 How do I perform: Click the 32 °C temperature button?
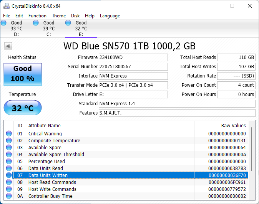click(x=23, y=108)
